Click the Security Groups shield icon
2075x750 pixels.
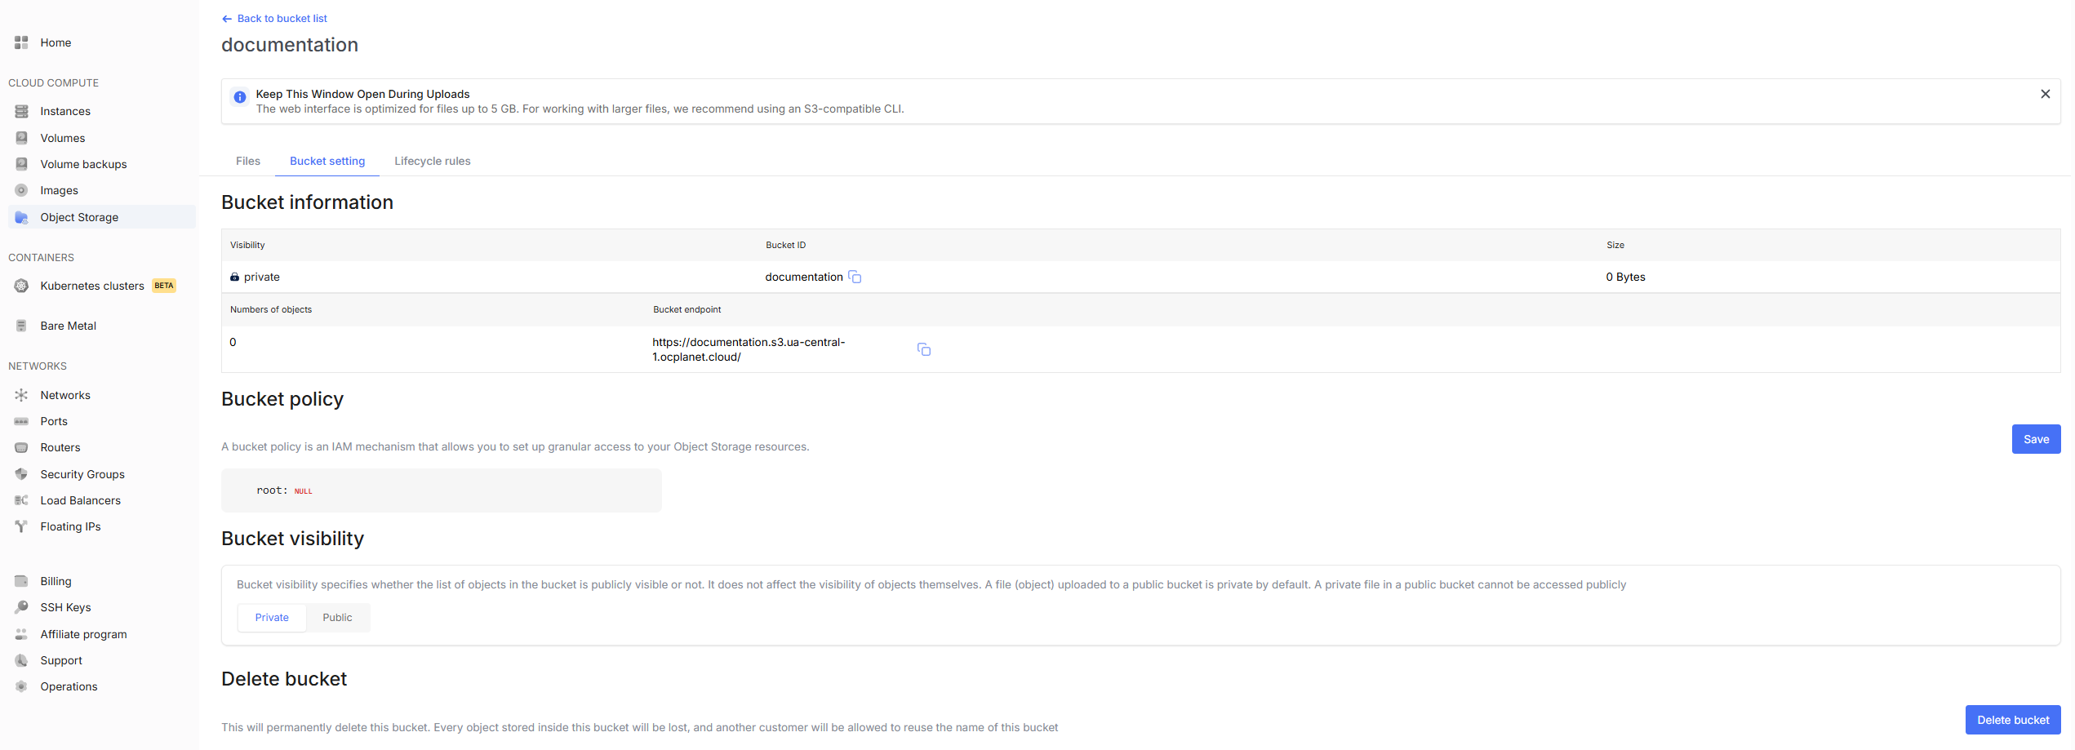click(22, 474)
